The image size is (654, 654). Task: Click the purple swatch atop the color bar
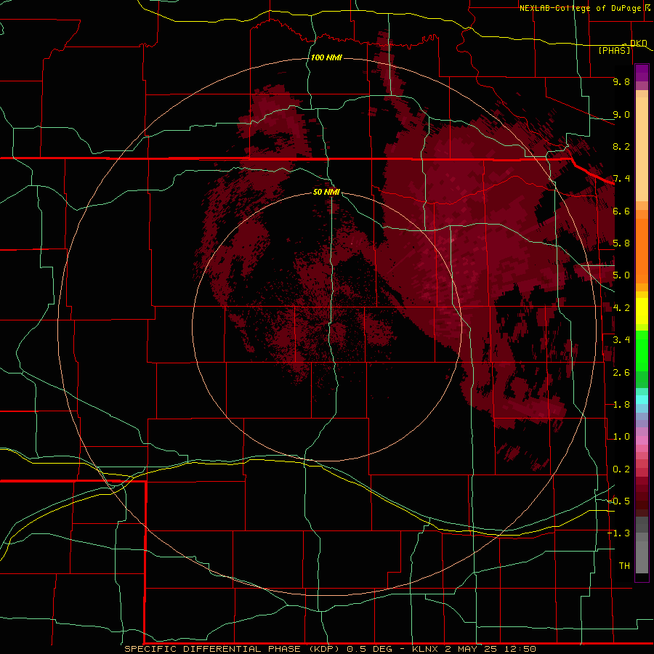(x=642, y=73)
